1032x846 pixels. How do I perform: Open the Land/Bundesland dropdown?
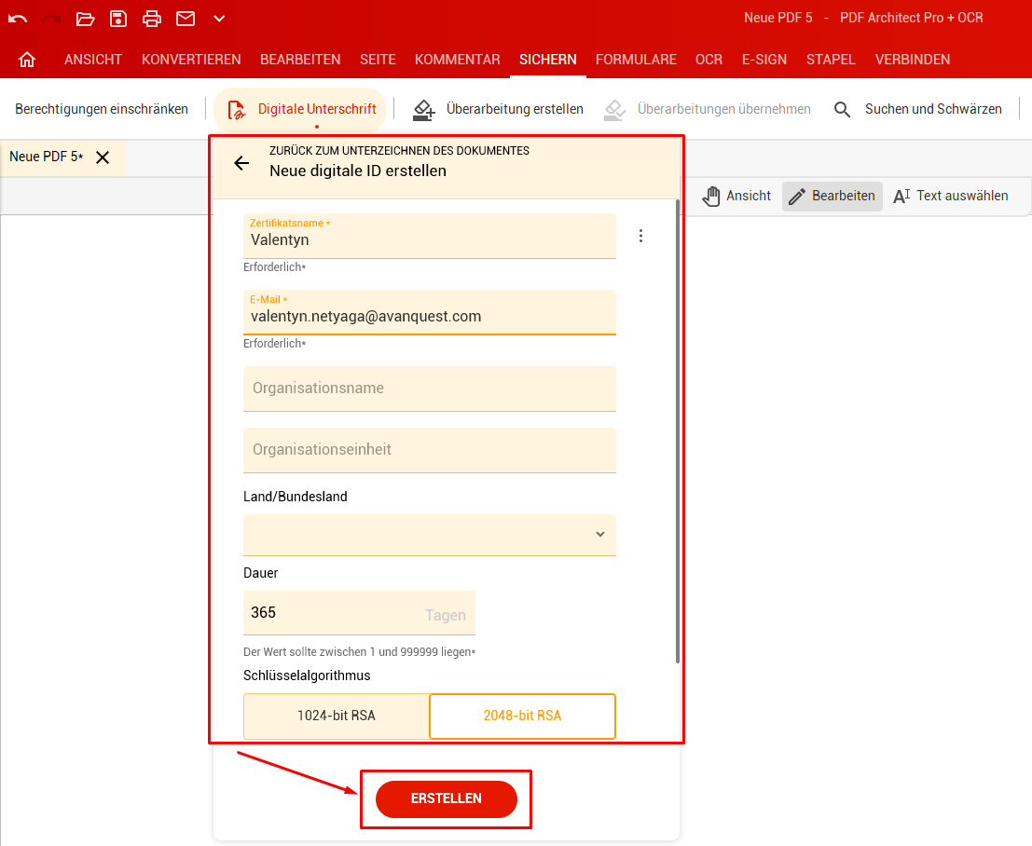(x=430, y=535)
